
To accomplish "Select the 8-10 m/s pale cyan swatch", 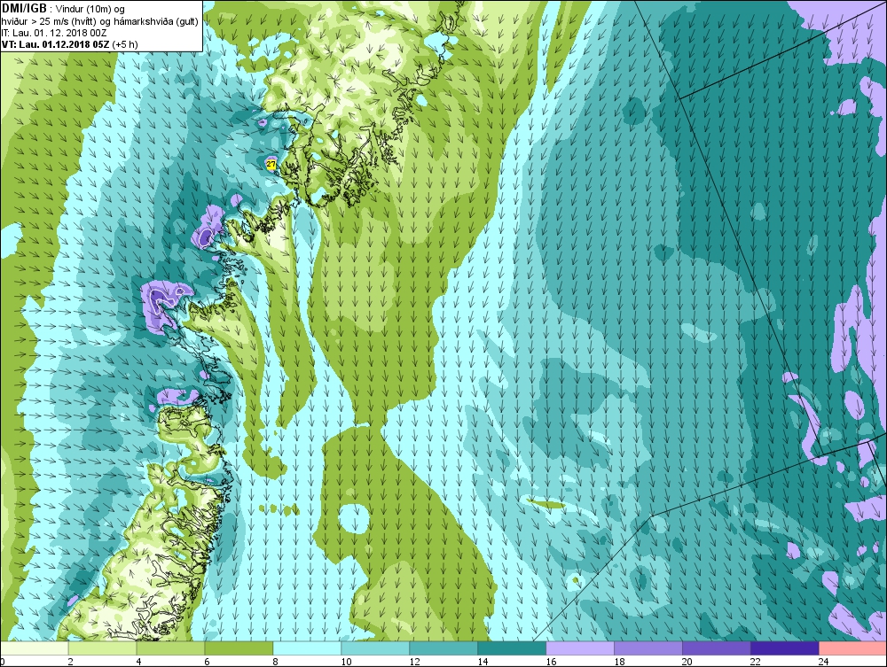I will pos(307,648).
